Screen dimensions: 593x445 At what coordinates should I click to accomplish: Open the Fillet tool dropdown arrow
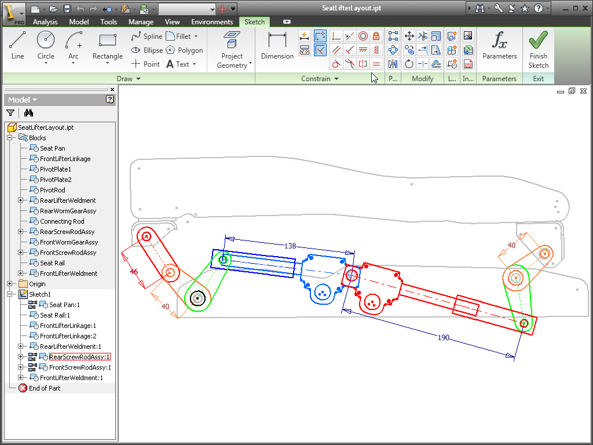point(196,36)
